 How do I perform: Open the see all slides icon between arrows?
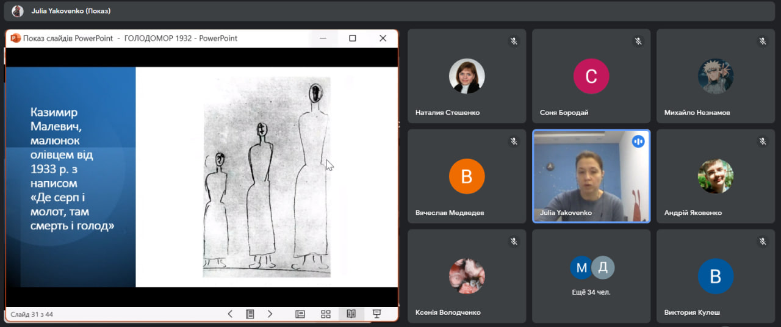click(x=250, y=314)
